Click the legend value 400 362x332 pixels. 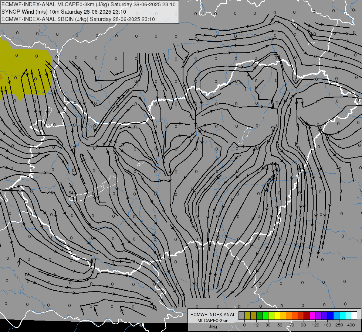click(351, 325)
